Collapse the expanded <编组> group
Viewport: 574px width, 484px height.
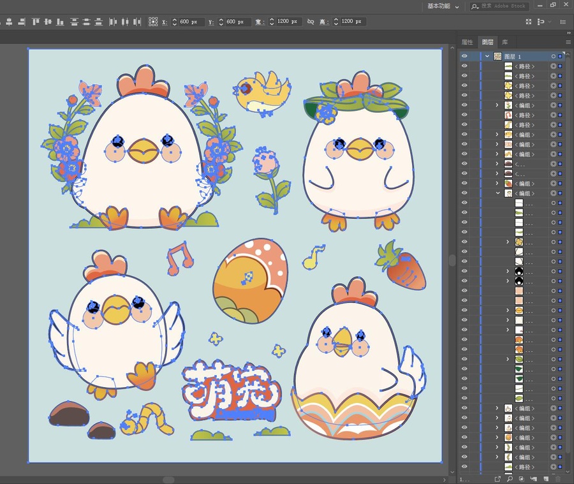point(497,193)
